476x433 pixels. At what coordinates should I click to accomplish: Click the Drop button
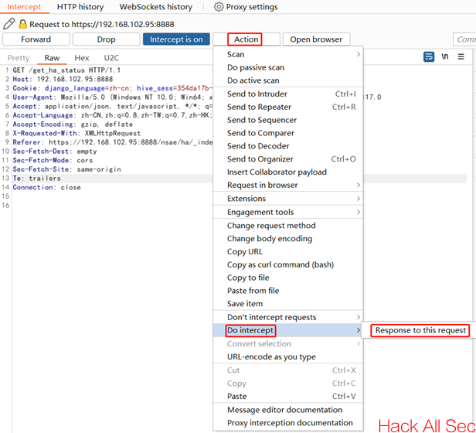coord(107,39)
